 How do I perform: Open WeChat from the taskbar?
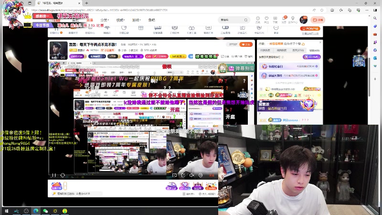point(45,211)
